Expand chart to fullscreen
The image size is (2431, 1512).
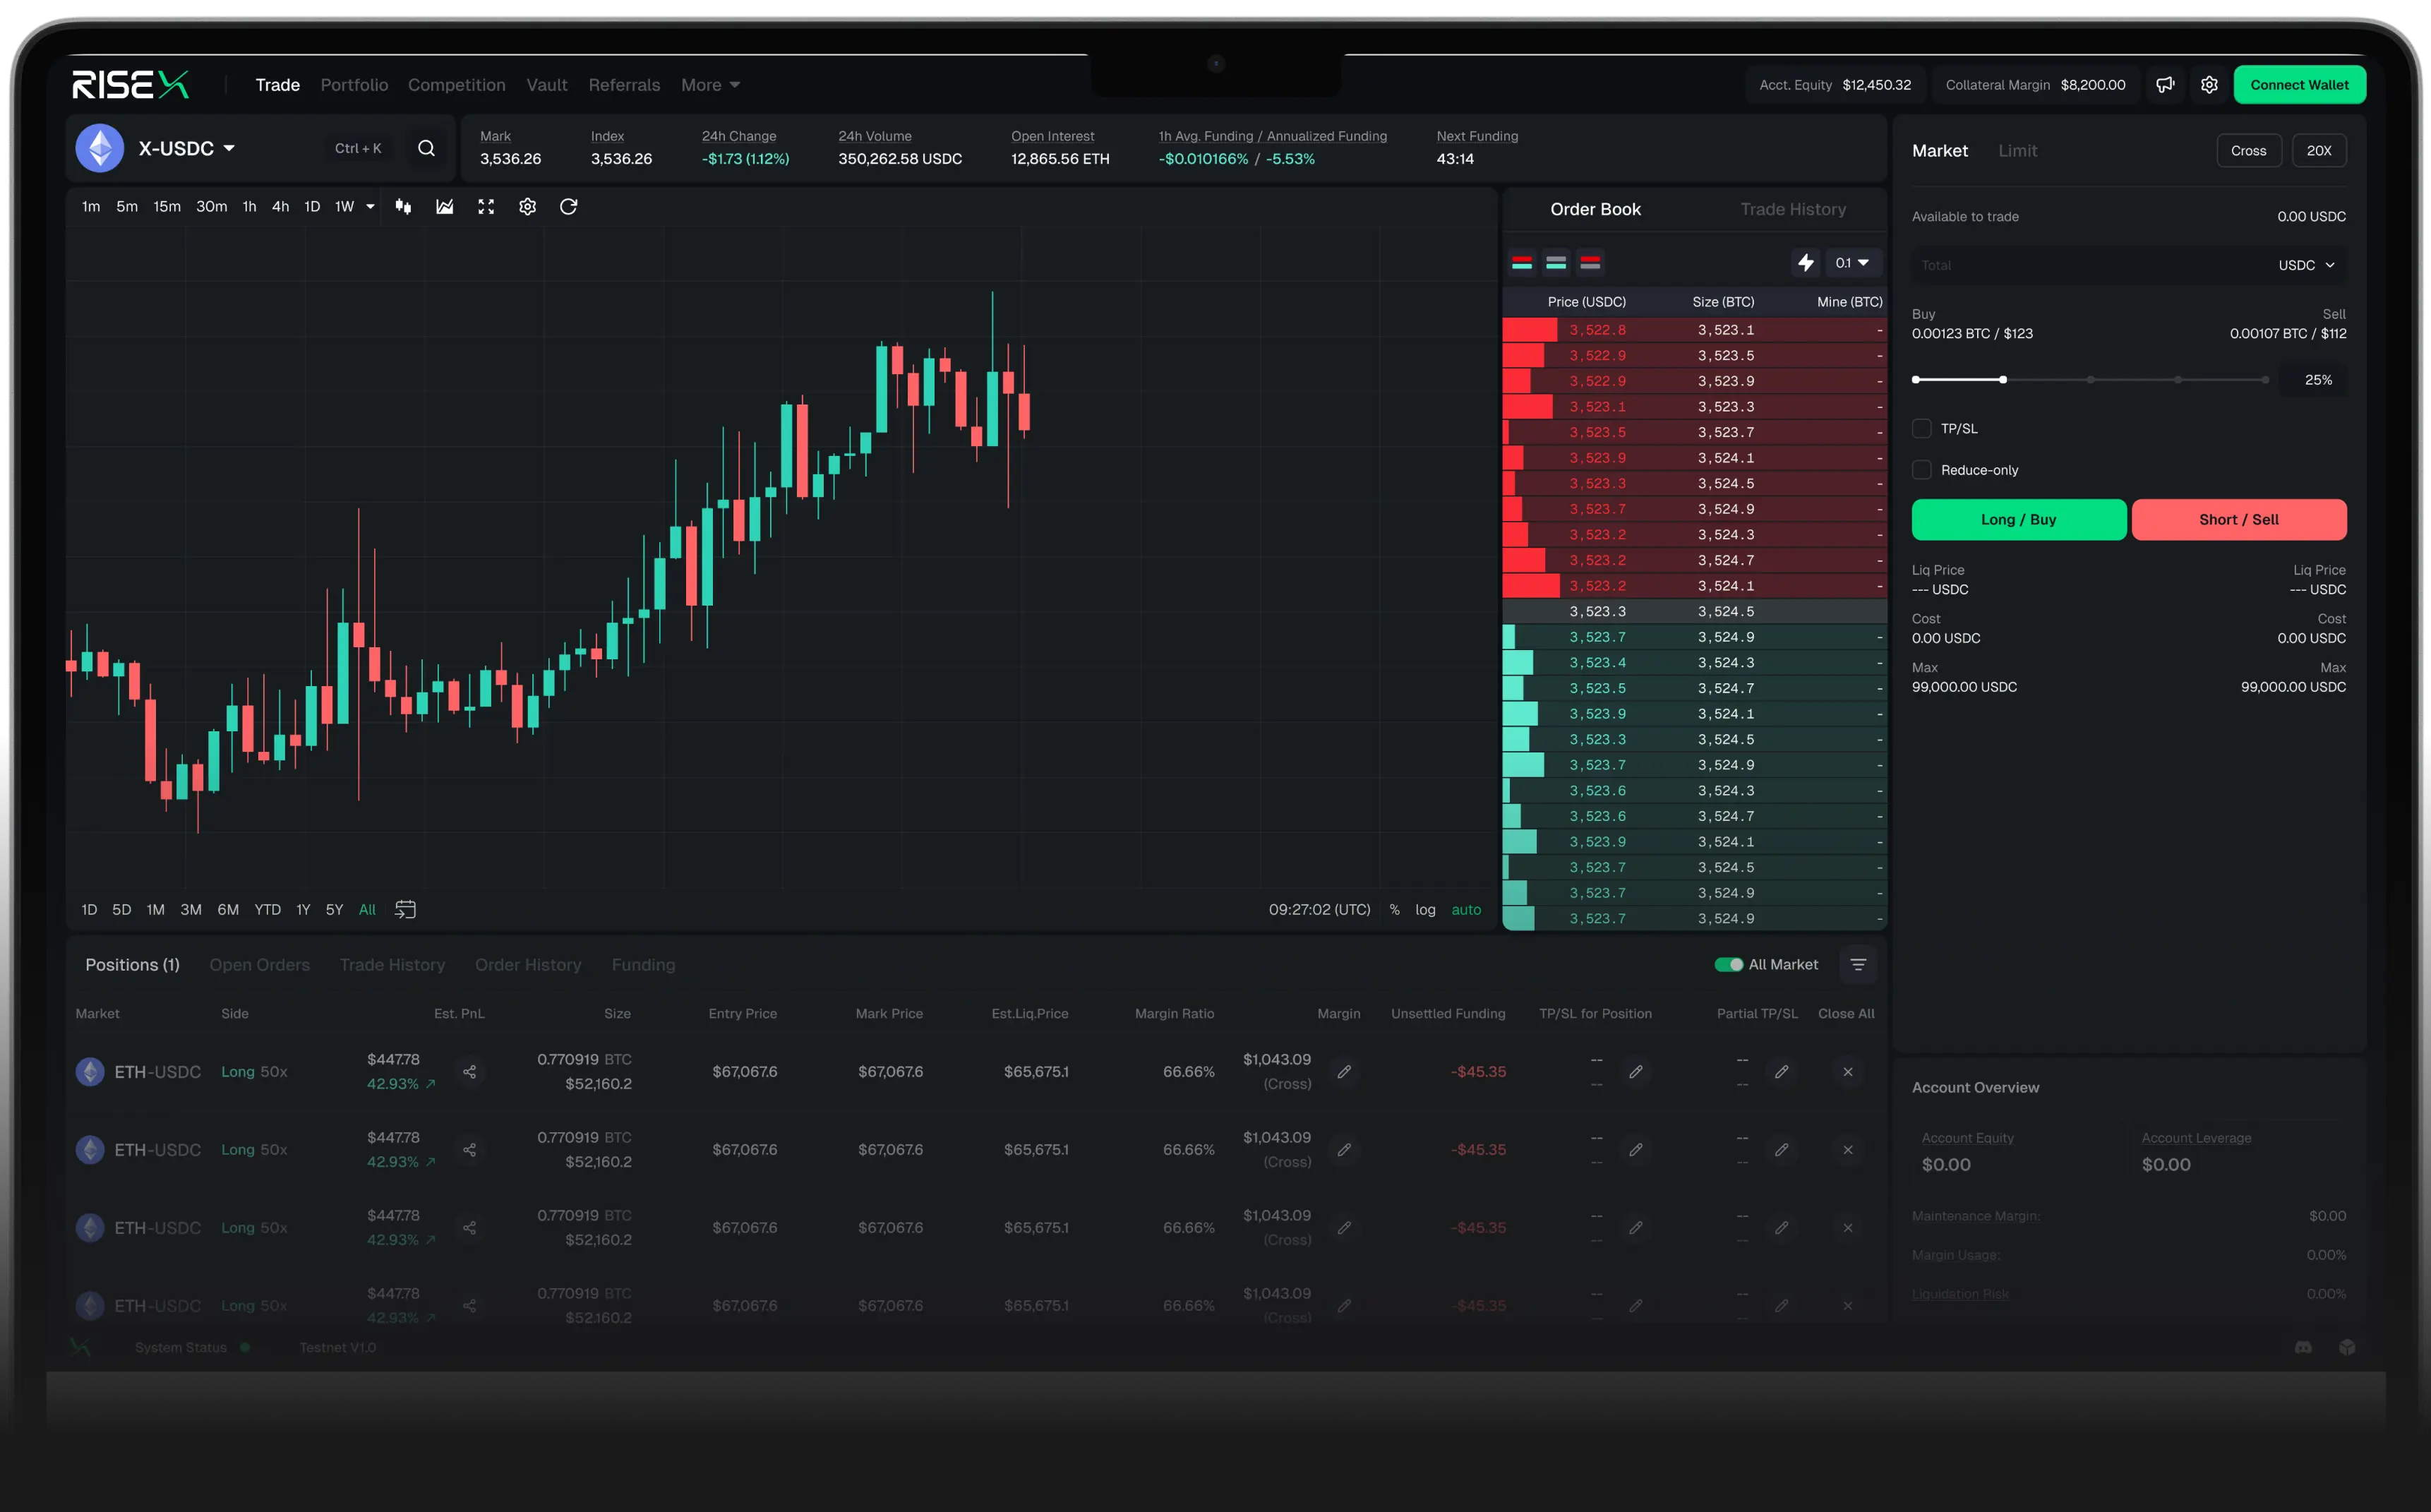(x=486, y=207)
